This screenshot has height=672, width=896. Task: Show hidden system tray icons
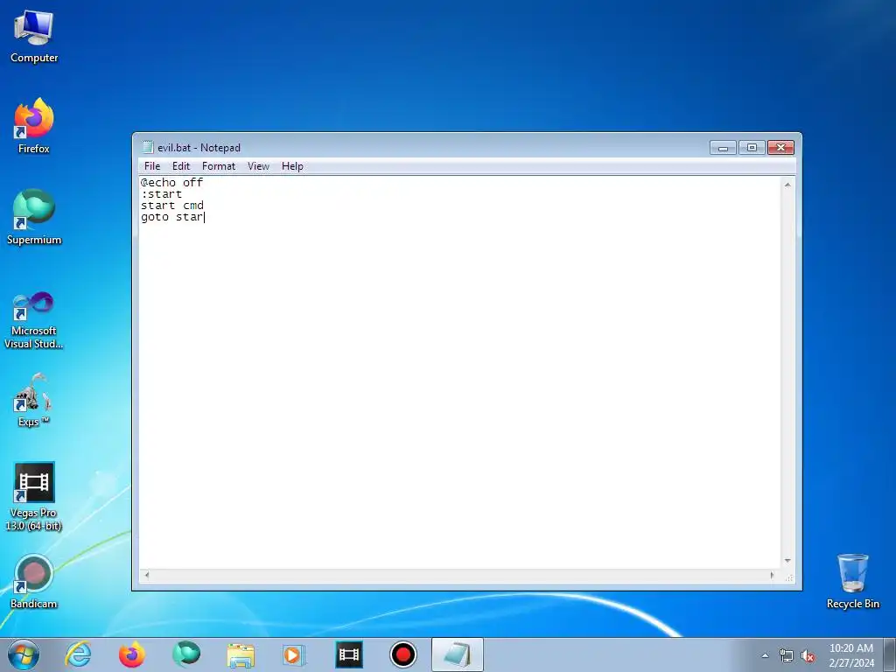coord(765,655)
